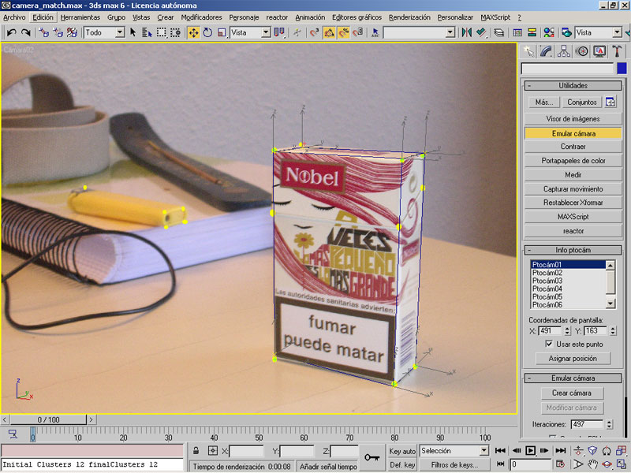Click the Más... button
Viewport: 631px width, 473px height.
[544, 102]
